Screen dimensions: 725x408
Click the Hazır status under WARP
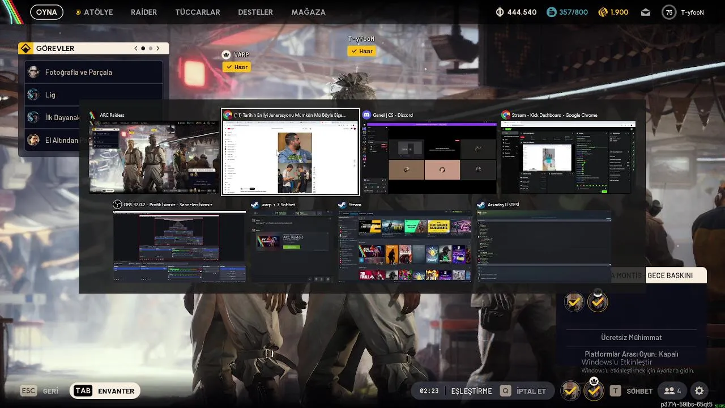[x=236, y=67]
